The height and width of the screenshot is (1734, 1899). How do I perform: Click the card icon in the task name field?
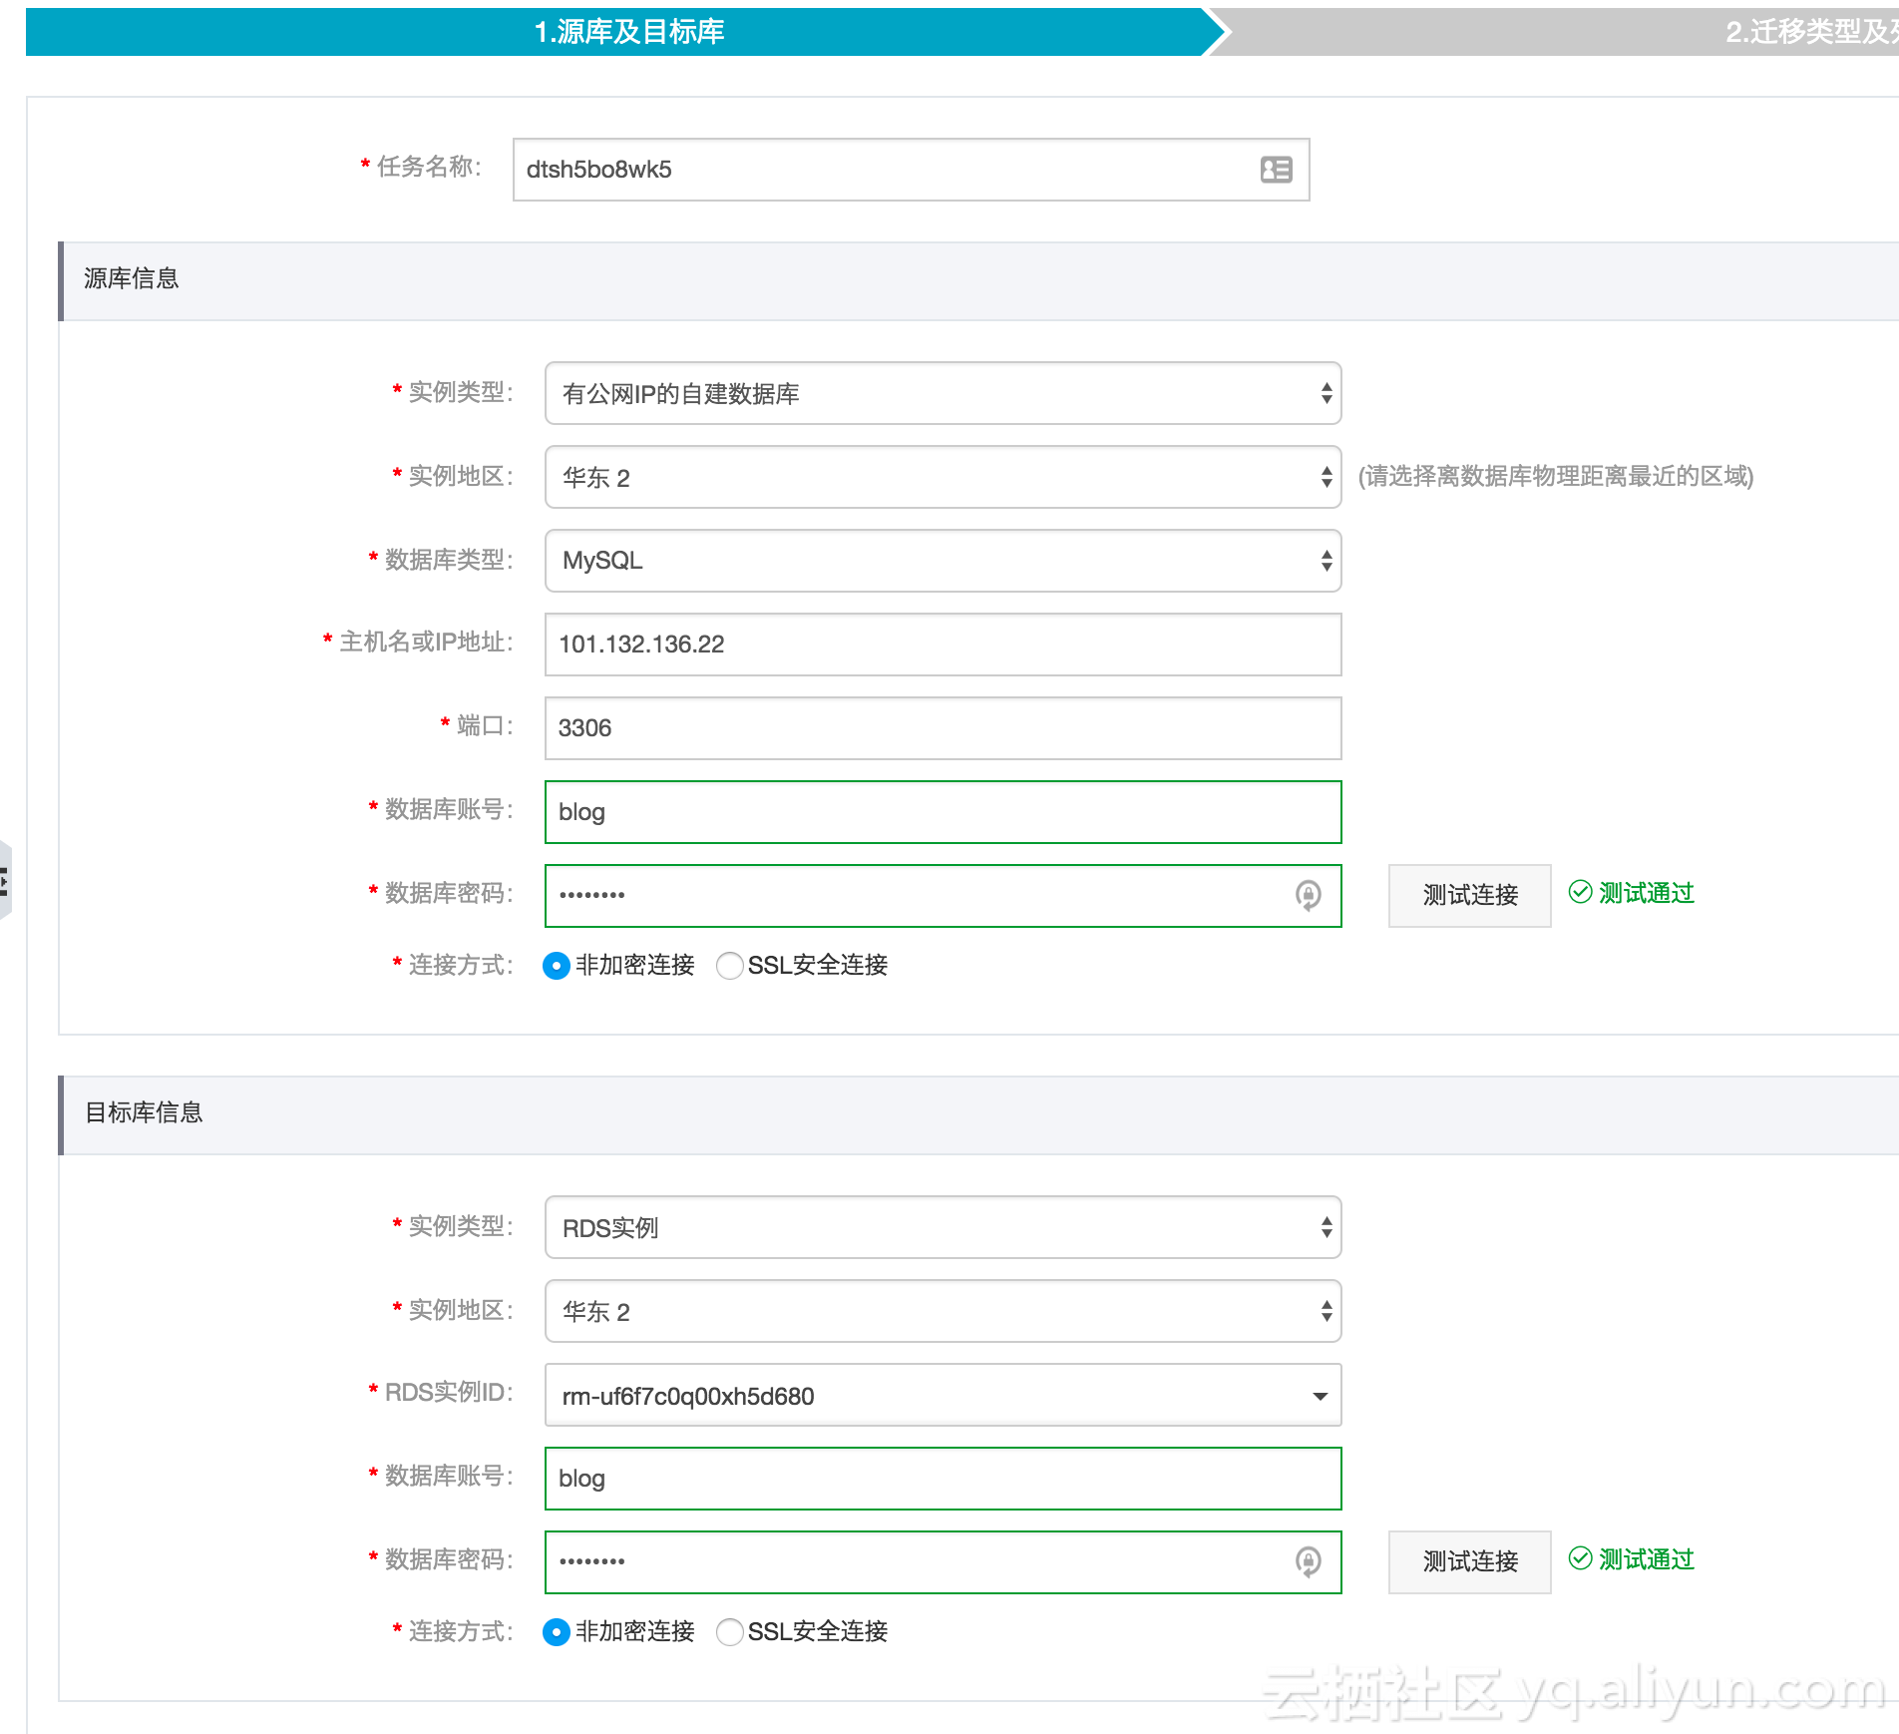(x=1276, y=170)
